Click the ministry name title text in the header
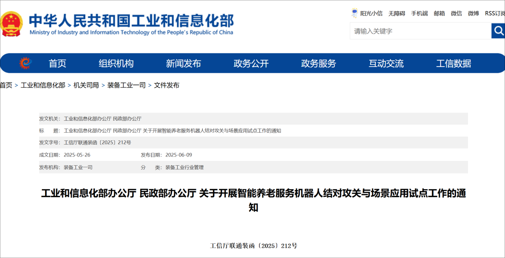 coord(131,20)
